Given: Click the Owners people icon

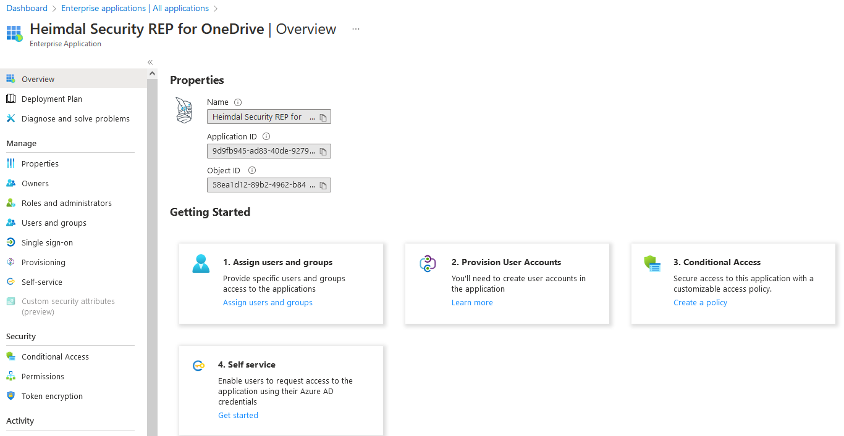Looking at the screenshot, I should (11, 183).
